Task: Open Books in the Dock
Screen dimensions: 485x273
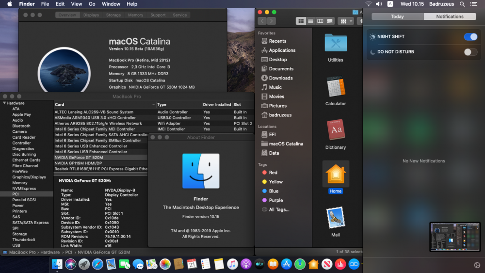Action: [273, 264]
